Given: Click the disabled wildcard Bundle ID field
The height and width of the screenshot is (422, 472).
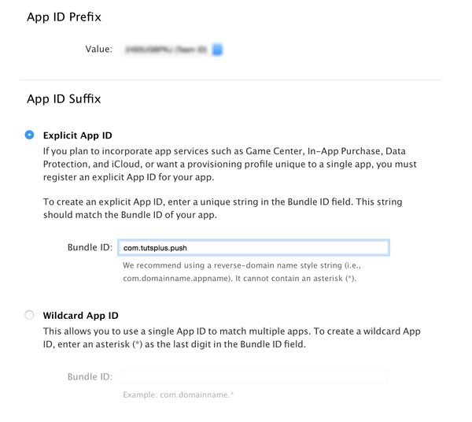Looking at the screenshot, I should [x=253, y=376].
